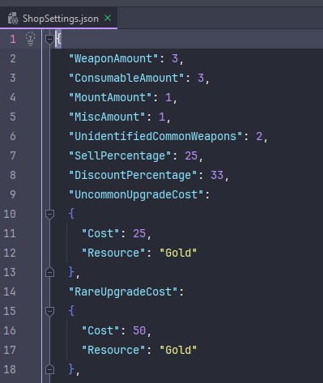This screenshot has height=383, width=323.
Task: Click the "DiscountPercentage" key
Action: click(133, 175)
